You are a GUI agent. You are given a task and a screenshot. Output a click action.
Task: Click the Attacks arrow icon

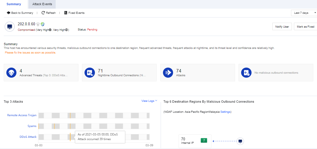[168, 73]
